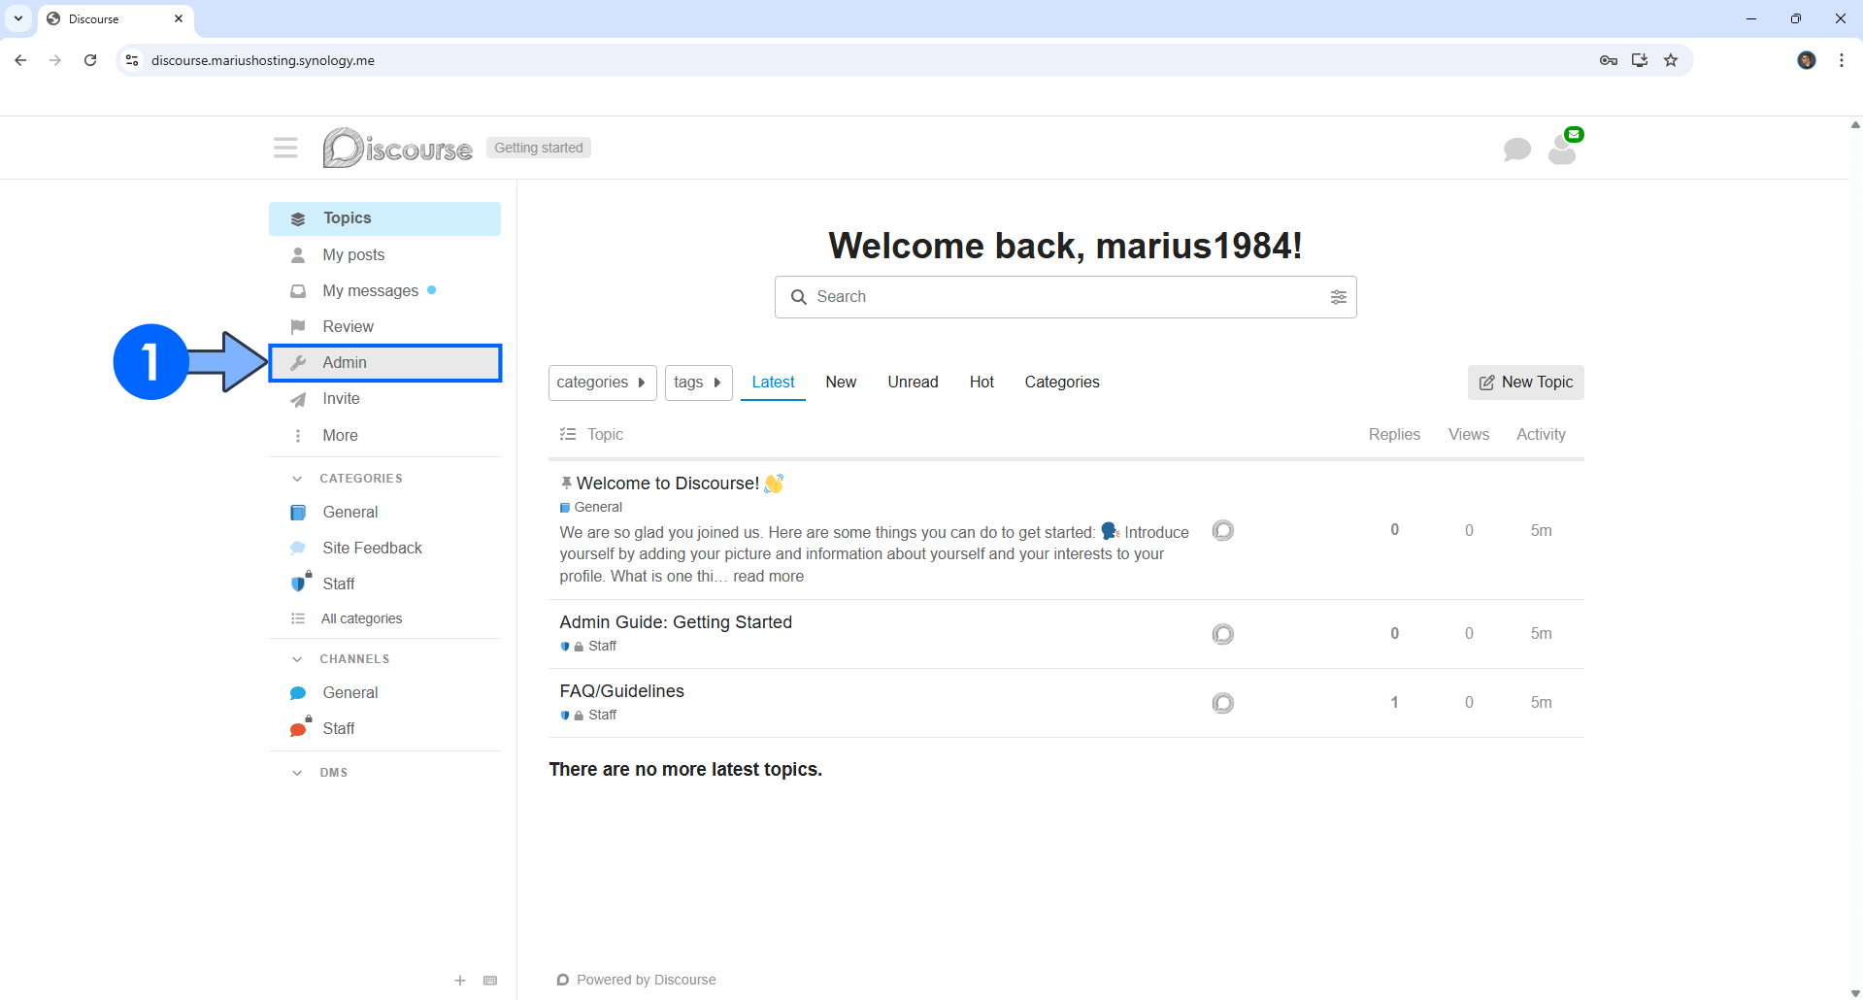Screen dimensions: 1863x1000
Task: Open Chrome profile avatar
Action: [1807, 60]
